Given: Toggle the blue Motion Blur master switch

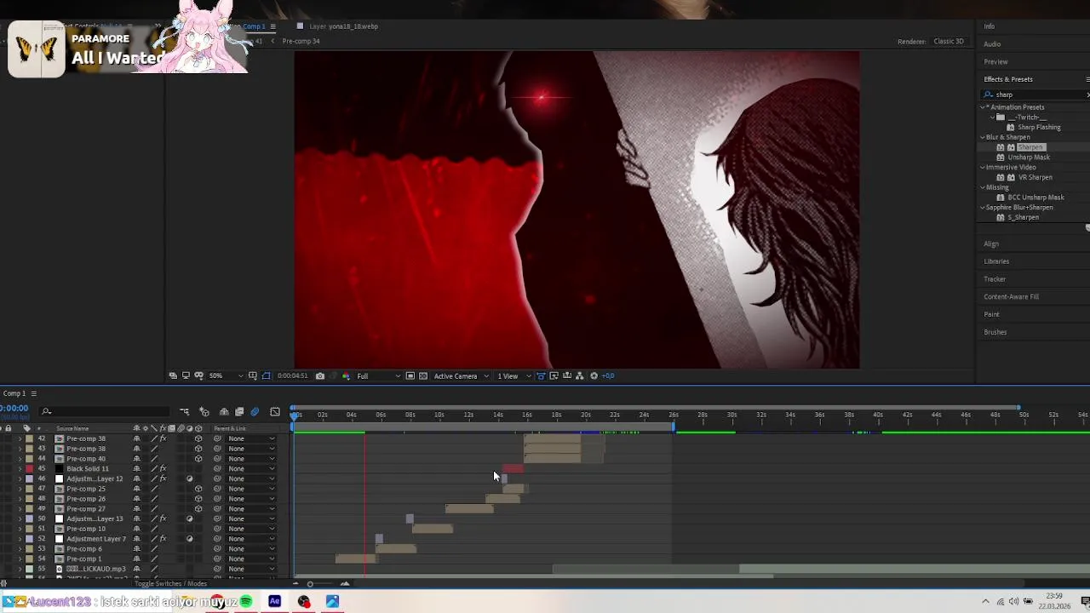Looking at the screenshot, I should point(255,412).
